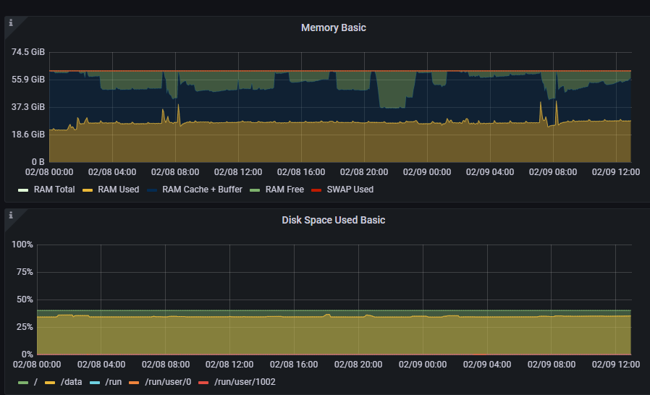
Task: Click RAM Used yellow color swatch
Action: [88, 190]
